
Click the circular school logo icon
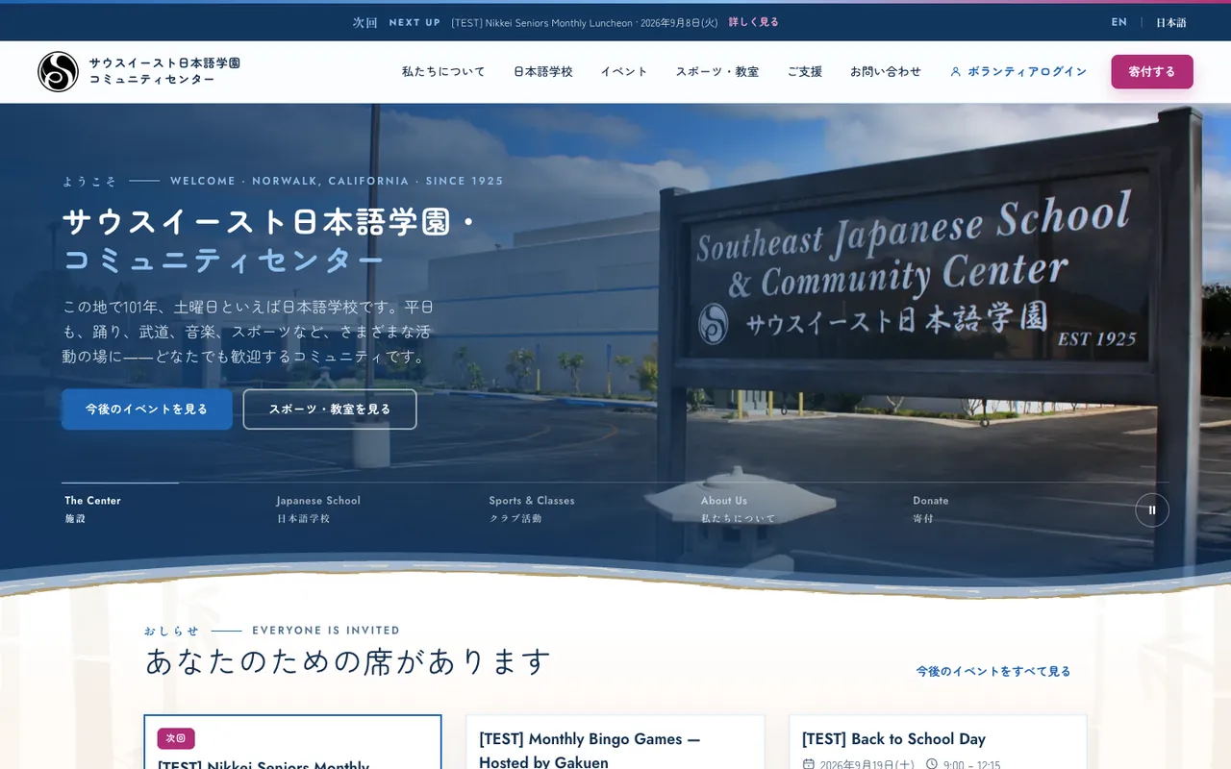(x=58, y=72)
